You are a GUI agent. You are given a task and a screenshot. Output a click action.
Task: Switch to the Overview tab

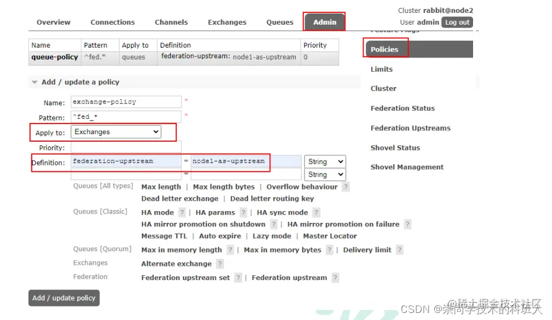(x=54, y=22)
